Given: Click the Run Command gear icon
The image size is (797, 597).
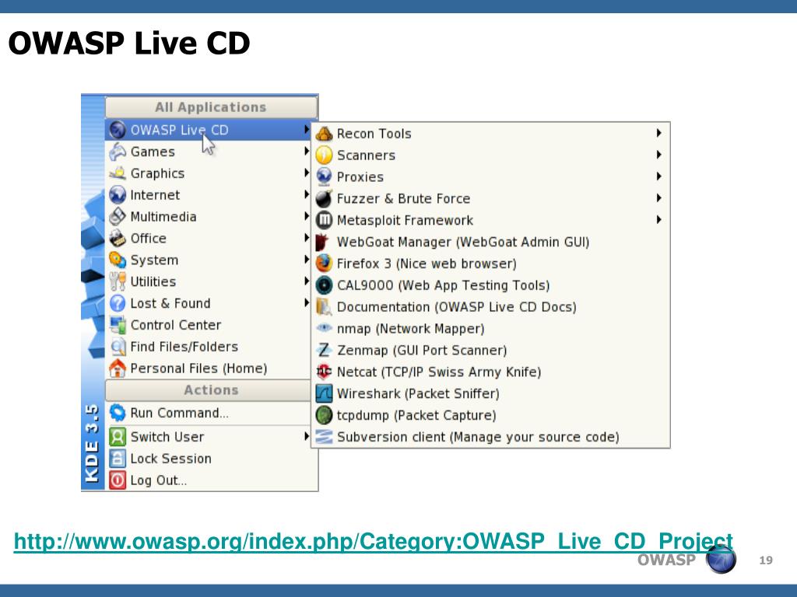Looking at the screenshot, I should (x=118, y=413).
